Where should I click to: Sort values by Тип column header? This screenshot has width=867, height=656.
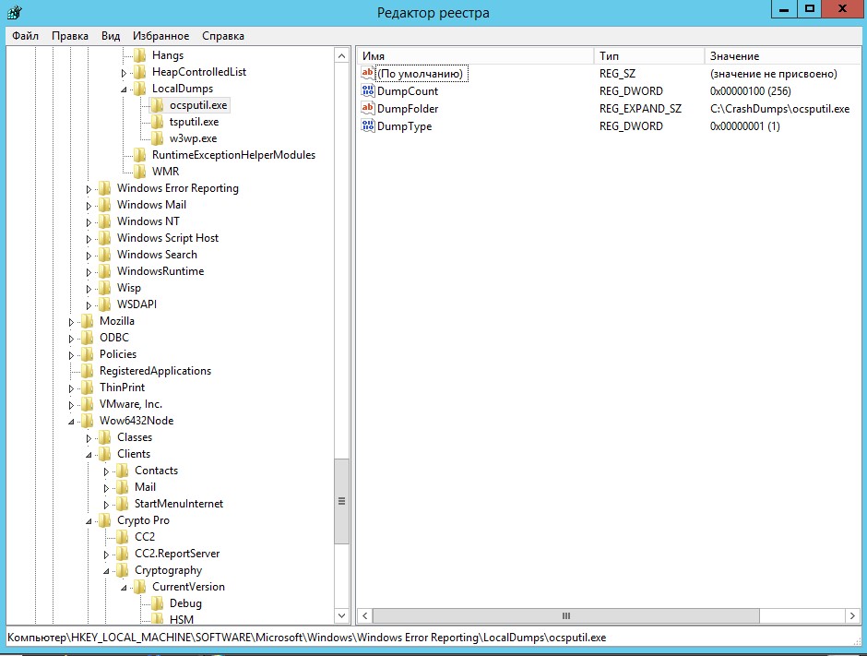click(x=649, y=56)
